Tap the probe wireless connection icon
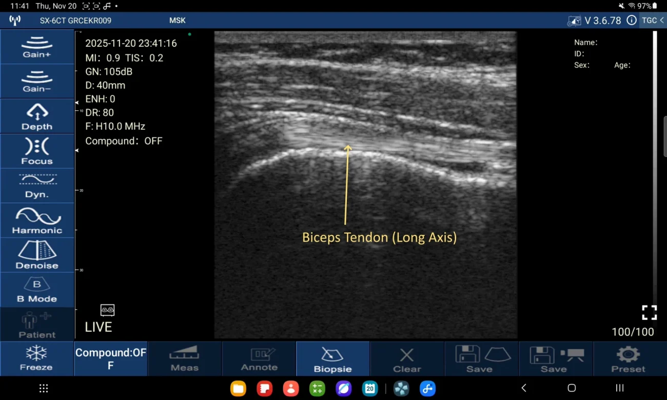The image size is (667, 400). [15, 21]
